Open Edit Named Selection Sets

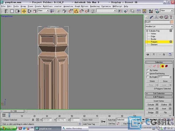[93, 11]
